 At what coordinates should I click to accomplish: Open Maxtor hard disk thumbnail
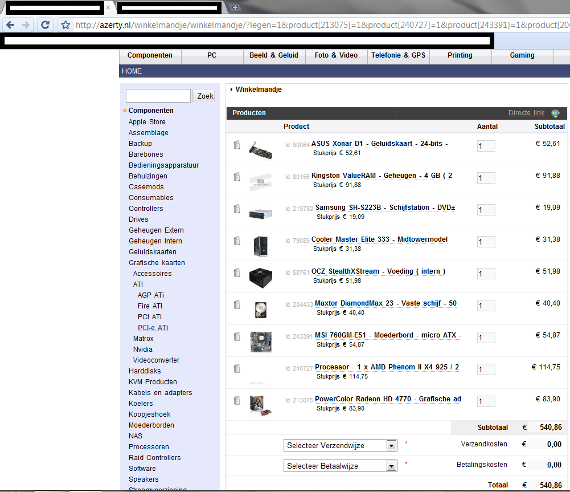(261, 310)
